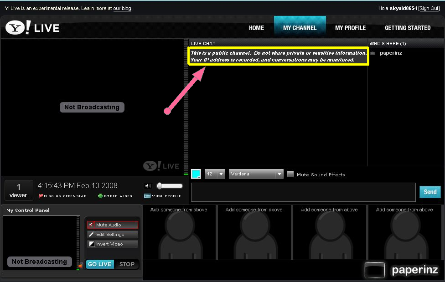
Task: Click the fourth 'Add someone from above' slot
Action: pos(404,232)
